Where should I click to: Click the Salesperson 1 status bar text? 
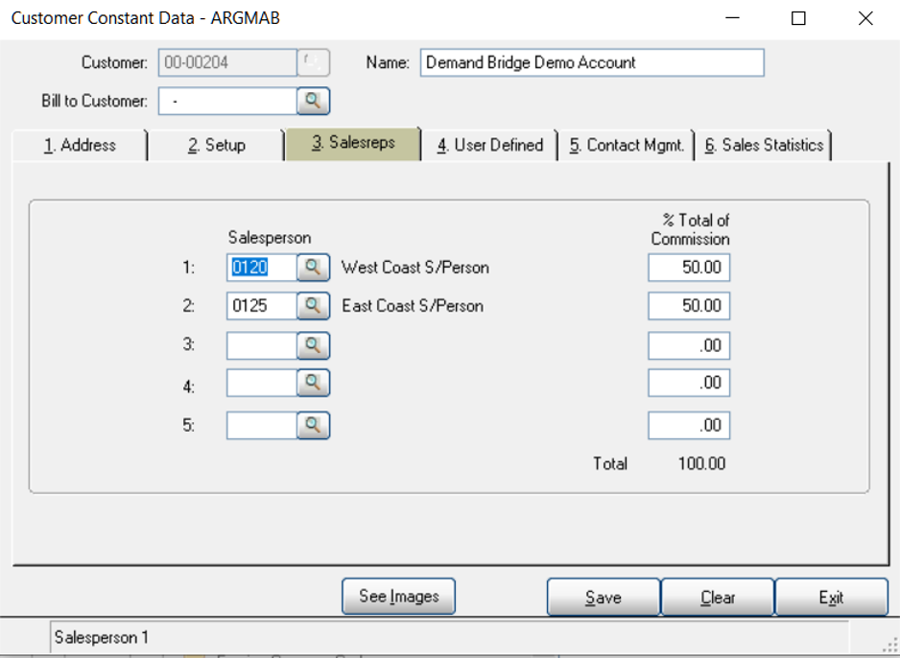[x=102, y=637]
